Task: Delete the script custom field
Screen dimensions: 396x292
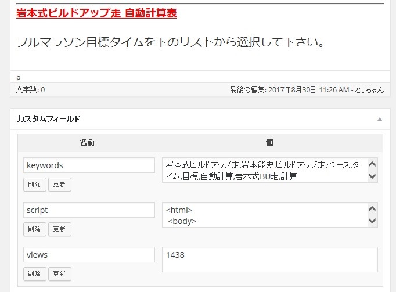Action: point(35,229)
